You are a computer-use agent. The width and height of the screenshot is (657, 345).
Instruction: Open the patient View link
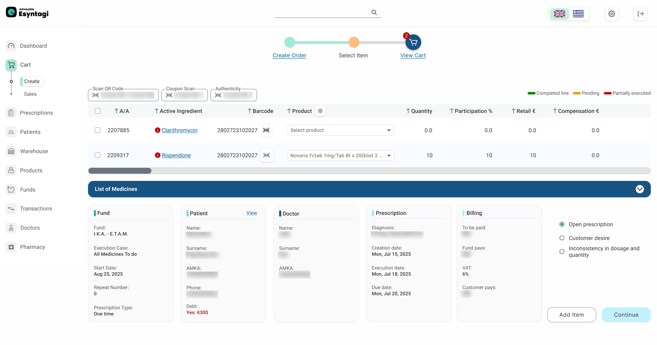pos(252,213)
